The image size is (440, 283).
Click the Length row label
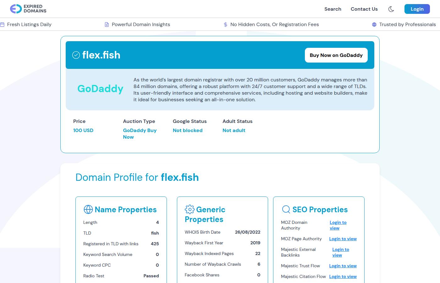pos(90,222)
